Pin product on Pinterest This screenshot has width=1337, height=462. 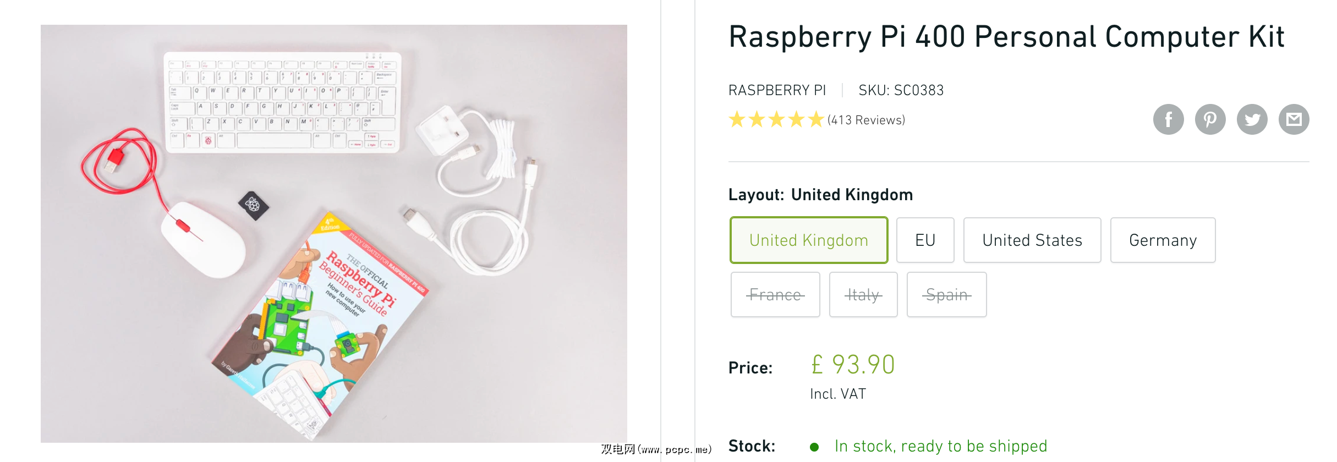(x=1210, y=119)
